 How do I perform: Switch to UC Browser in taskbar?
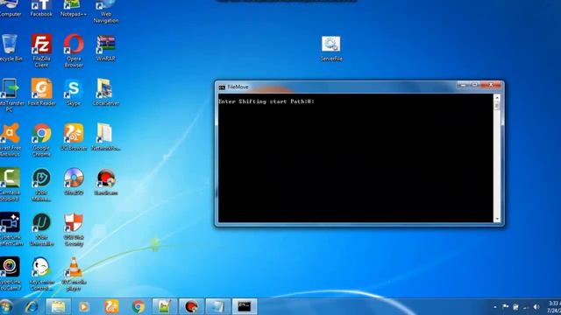pos(111,306)
